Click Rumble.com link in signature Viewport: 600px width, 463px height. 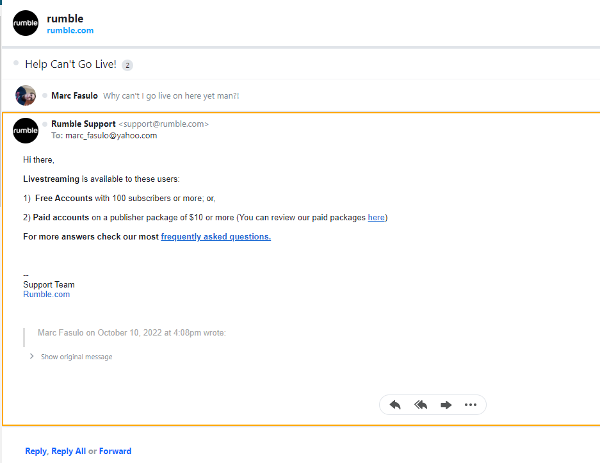click(x=46, y=294)
